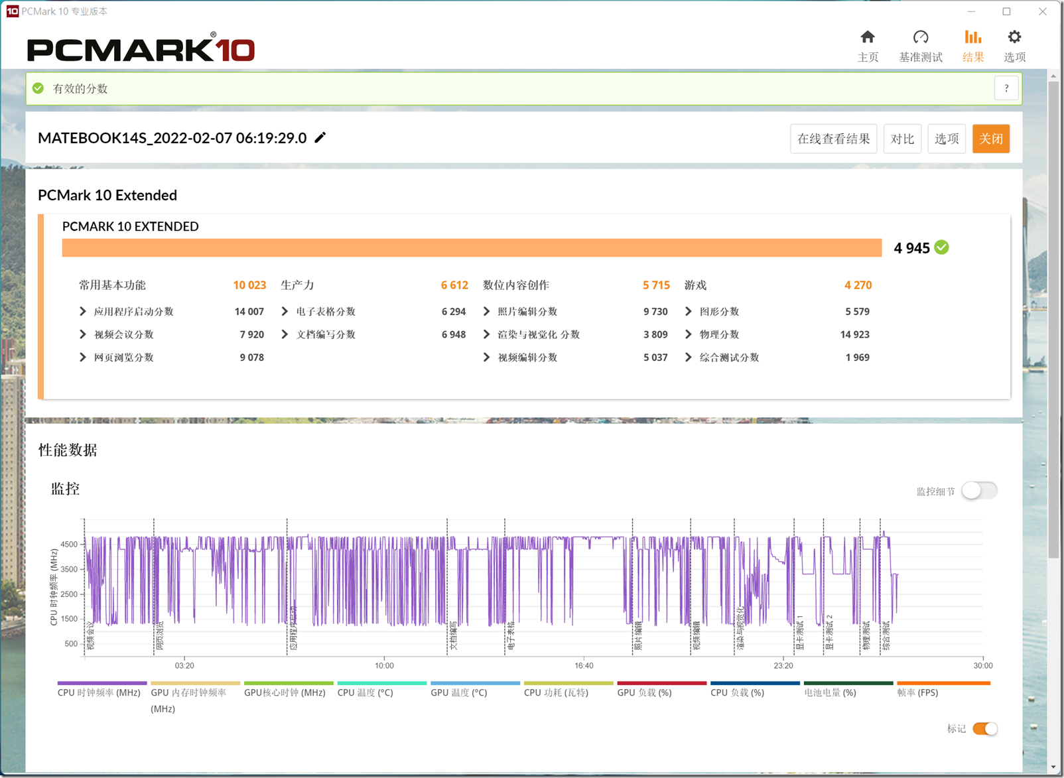Click the GPU 负载 (%) red legend swatch
The image size is (1064, 778).
[x=661, y=683]
